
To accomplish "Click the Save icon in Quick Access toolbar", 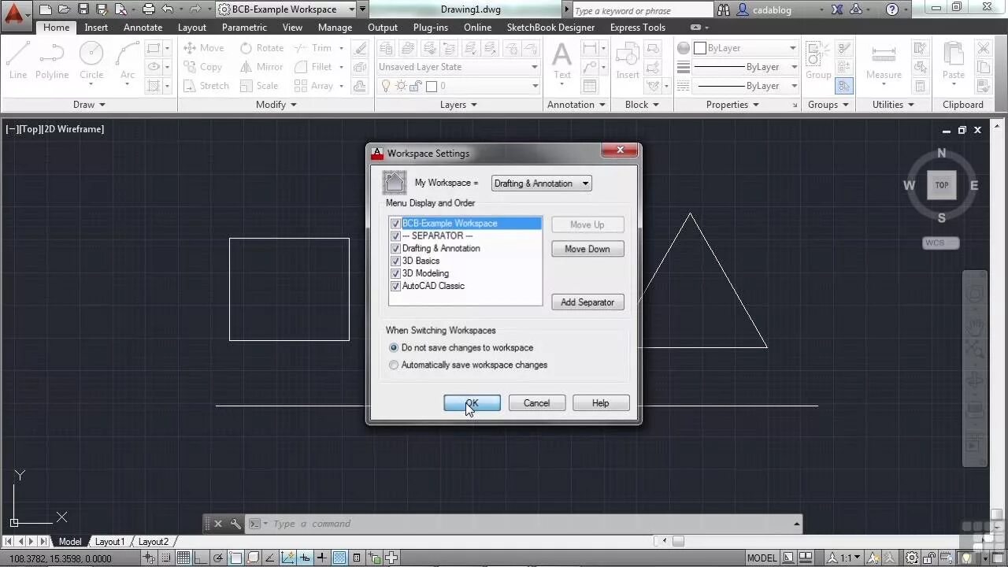I will tap(83, 9).
